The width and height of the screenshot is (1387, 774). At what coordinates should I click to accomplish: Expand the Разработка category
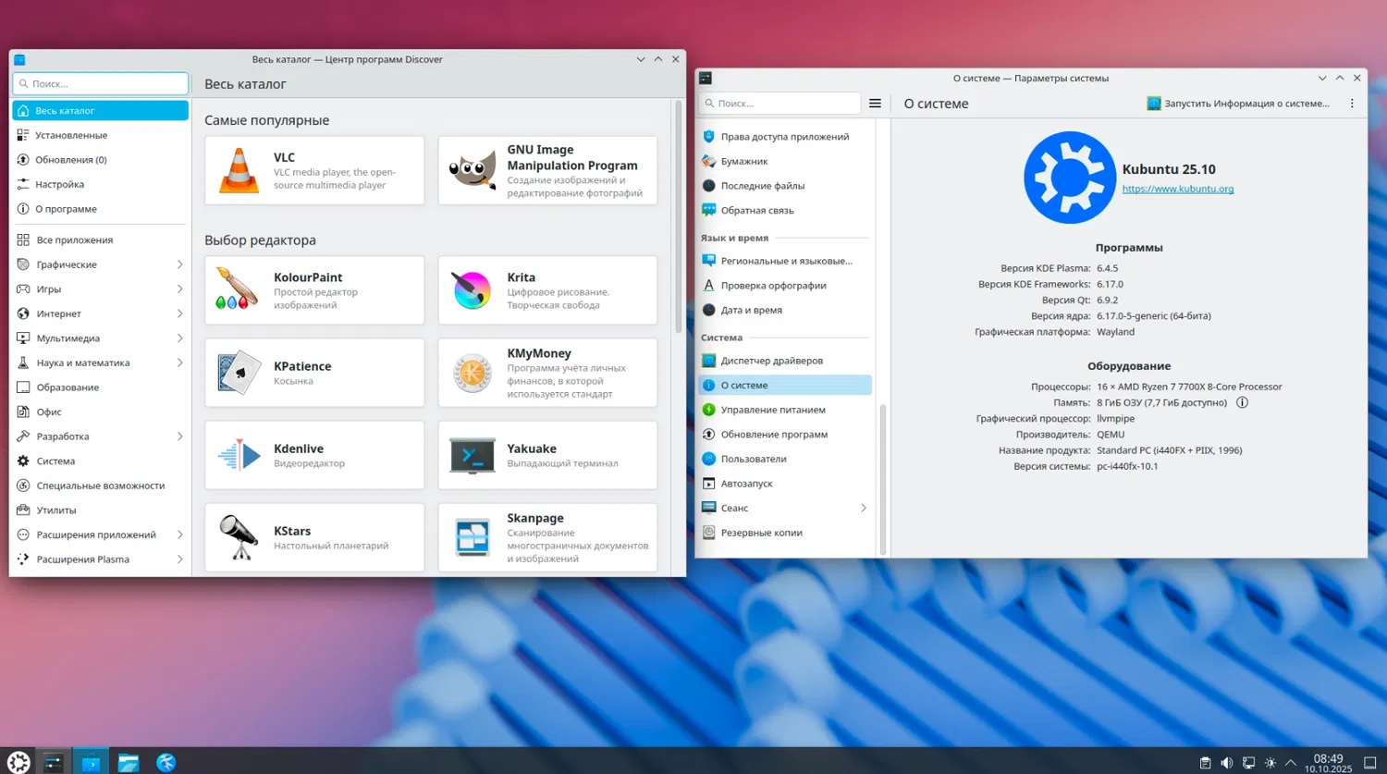click(x=179, y=436)
